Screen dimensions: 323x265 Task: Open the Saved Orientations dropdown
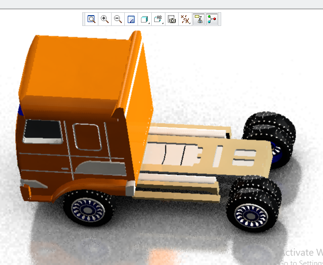[x=158, y=19]
